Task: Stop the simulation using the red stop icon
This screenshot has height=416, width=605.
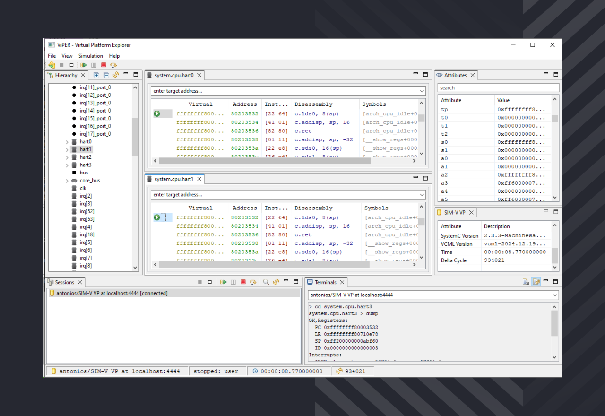Action: [103, 65]
